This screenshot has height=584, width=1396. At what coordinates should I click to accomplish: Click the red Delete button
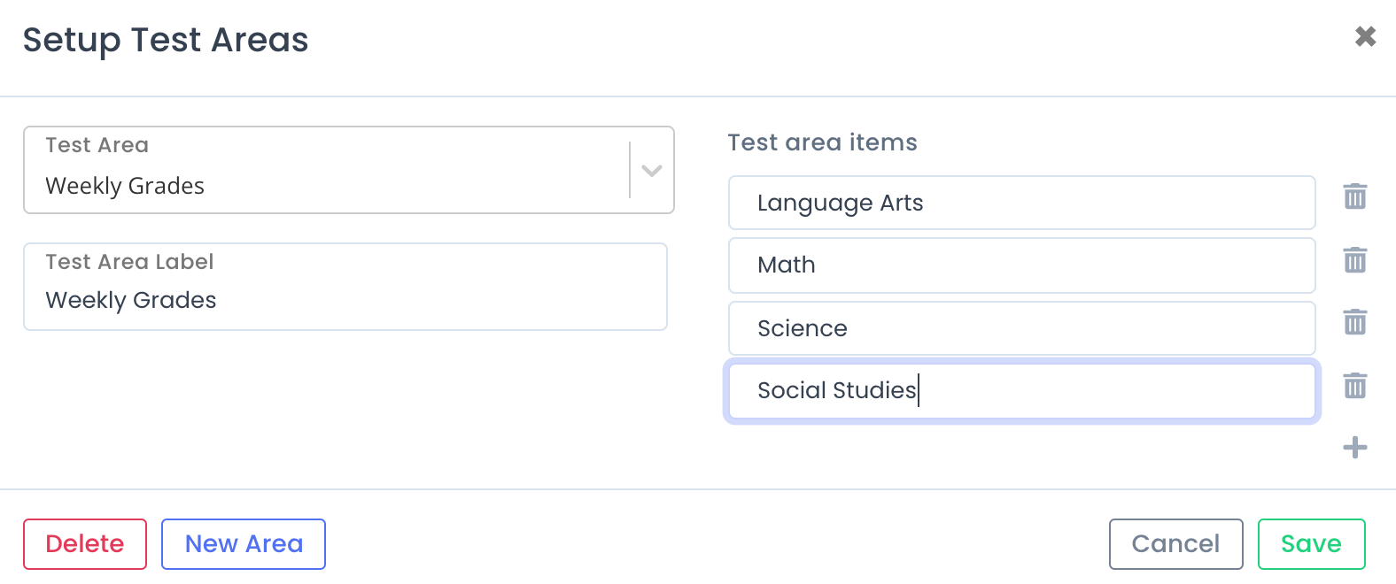85,544
